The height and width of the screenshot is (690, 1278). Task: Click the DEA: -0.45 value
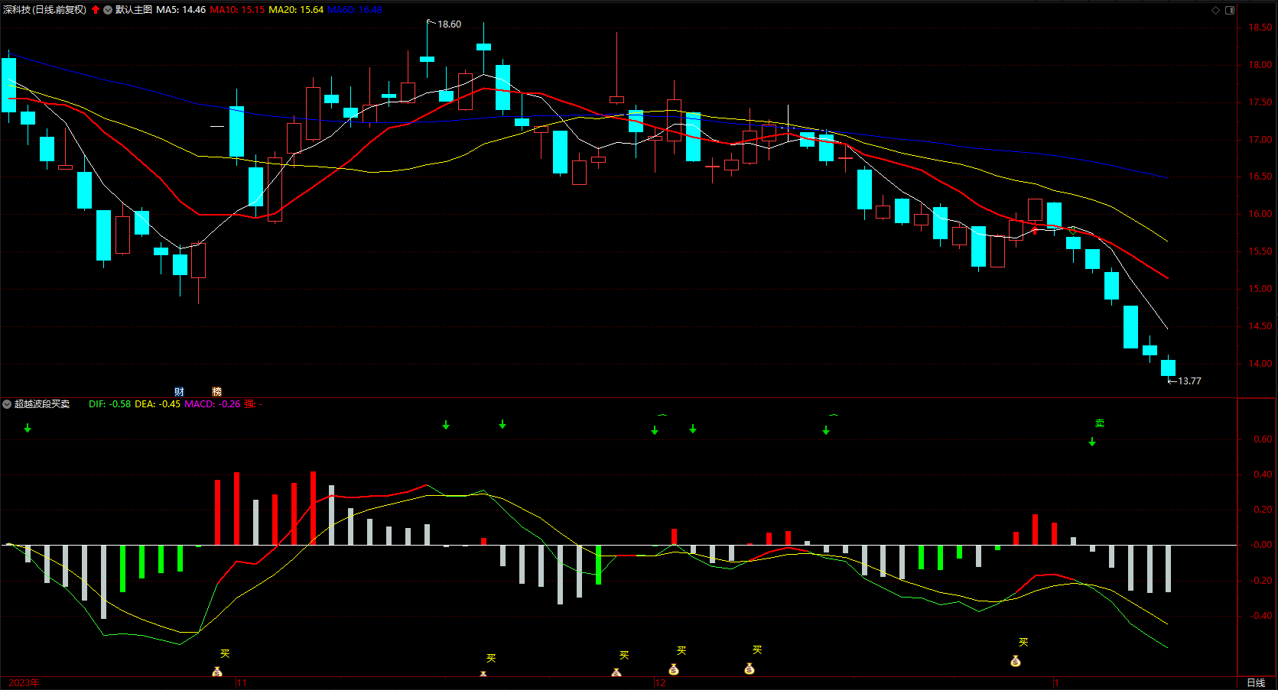tap(158, 403)
